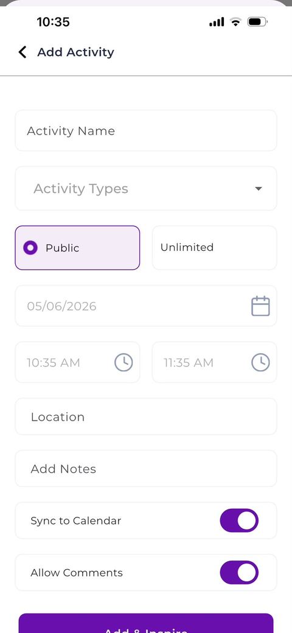The height and width of the screenshot is (633, 292).
Task: Change the 11:35 AM end time
Action: pos(215,362)
